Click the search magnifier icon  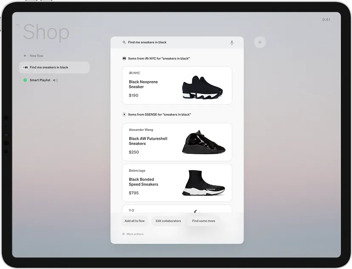coord(124,42)
